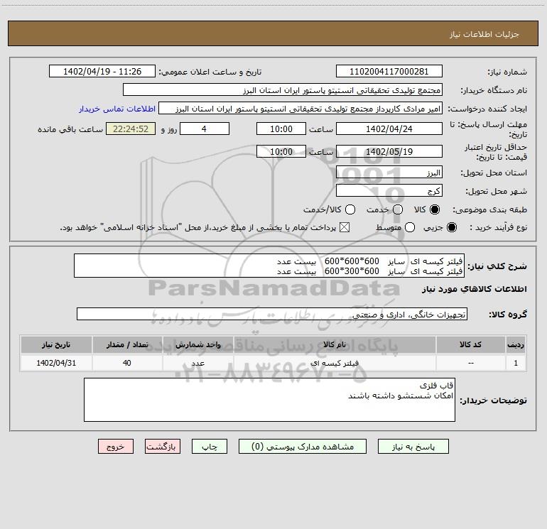Click the remaining time 22:24:52 field
Viewport: 547px width, 529px height.
131,129
